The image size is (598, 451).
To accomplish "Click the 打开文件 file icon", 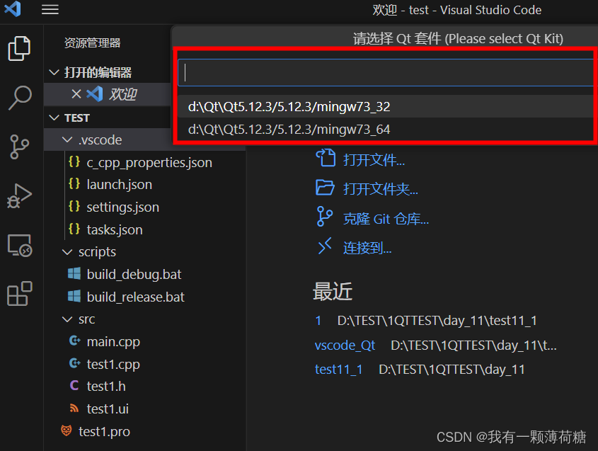I will click(326, 158).
